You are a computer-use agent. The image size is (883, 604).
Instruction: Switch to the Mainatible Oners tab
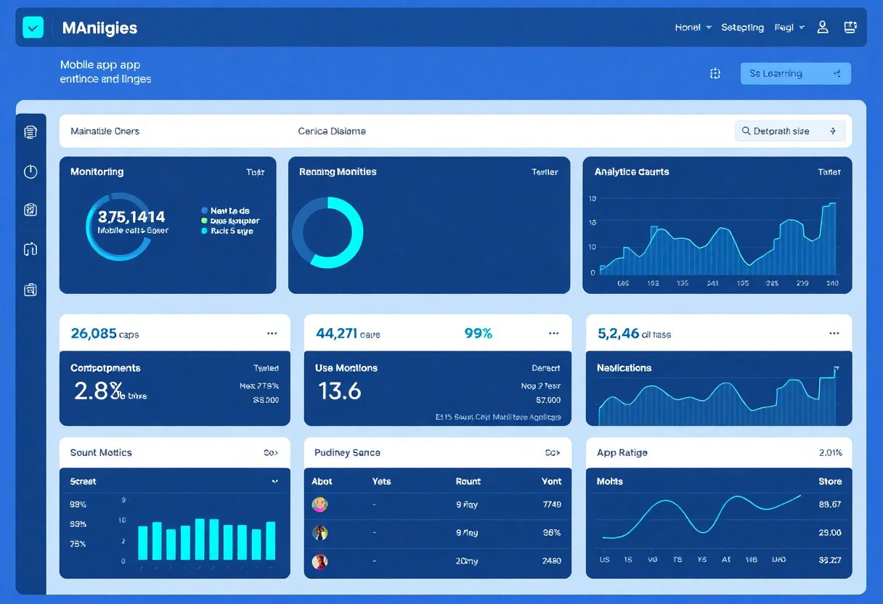(105, 131)
